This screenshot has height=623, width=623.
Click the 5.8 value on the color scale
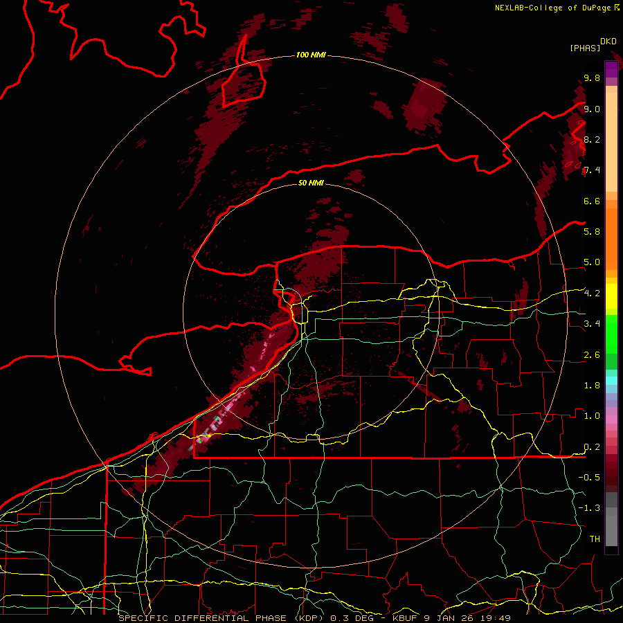click(x=592, y=232)
